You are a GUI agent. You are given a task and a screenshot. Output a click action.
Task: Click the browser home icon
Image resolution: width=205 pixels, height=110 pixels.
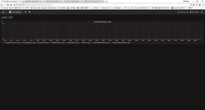click(11, 5)
